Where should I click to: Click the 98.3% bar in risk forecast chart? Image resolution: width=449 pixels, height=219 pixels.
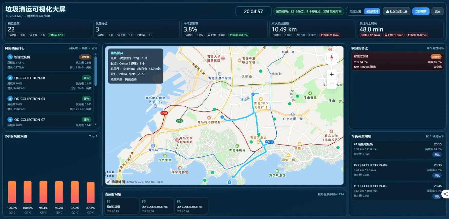pyautogui.click(x=43, y=192)
